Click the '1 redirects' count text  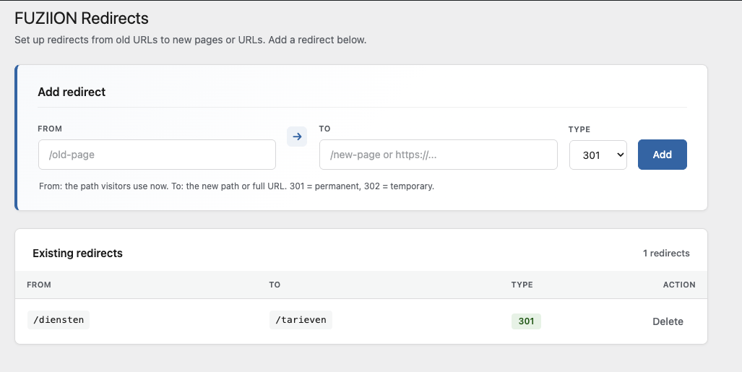click(666, 254)
